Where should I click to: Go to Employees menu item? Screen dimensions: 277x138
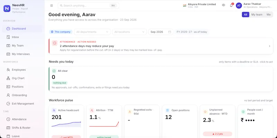22,70
